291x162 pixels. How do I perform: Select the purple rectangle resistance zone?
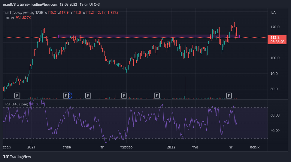point(135,36)
